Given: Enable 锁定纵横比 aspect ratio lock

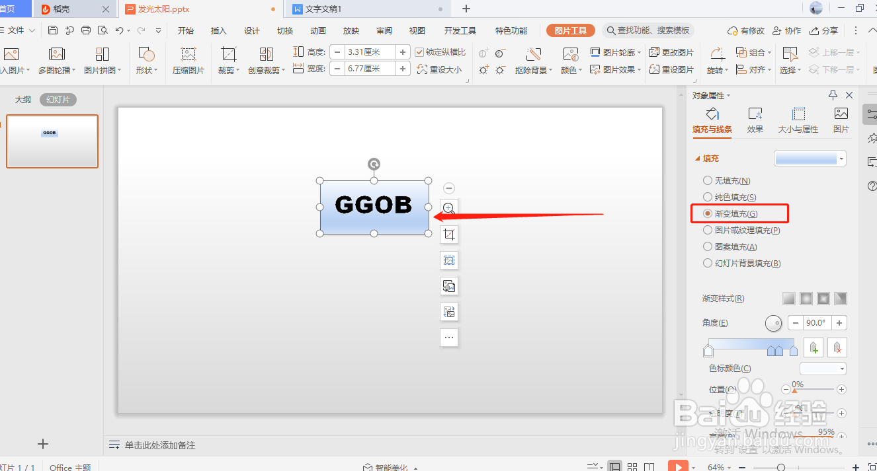Looking at the screenshot, I should pos(420,52).
